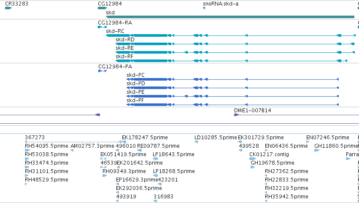Open the RH33474.5prime EST label

coord(46,163)
